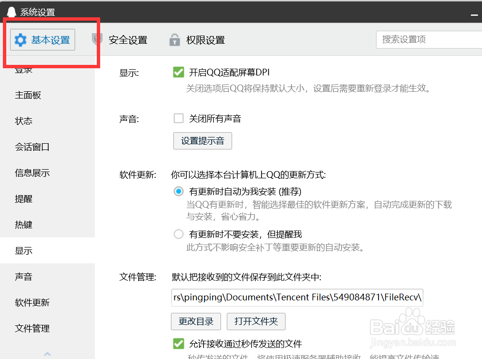Open the 安全设置 tab
The height and width of the screenshot is (359, 482).
tap(120, 40)
